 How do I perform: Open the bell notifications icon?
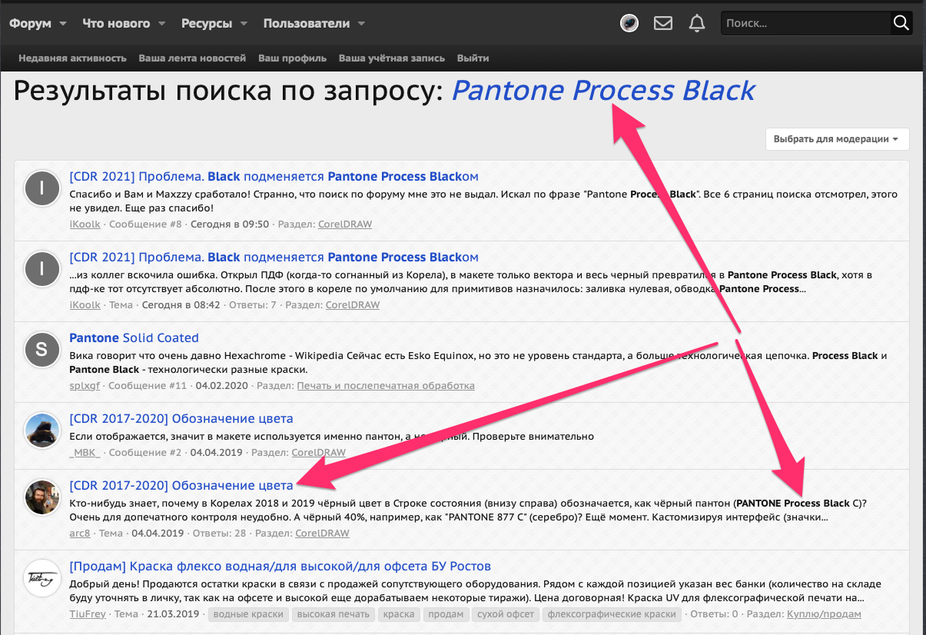(697, 23)
